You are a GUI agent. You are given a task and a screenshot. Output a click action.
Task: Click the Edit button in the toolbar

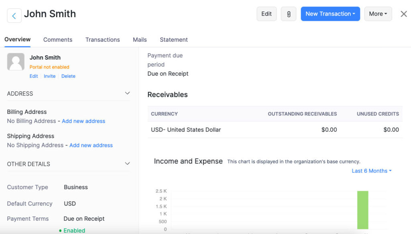coord(266,14)
